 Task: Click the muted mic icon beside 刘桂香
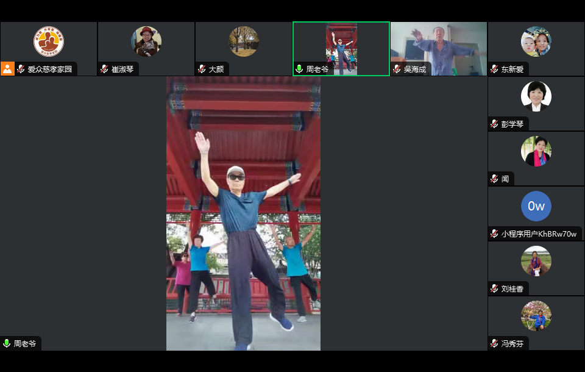494,289
